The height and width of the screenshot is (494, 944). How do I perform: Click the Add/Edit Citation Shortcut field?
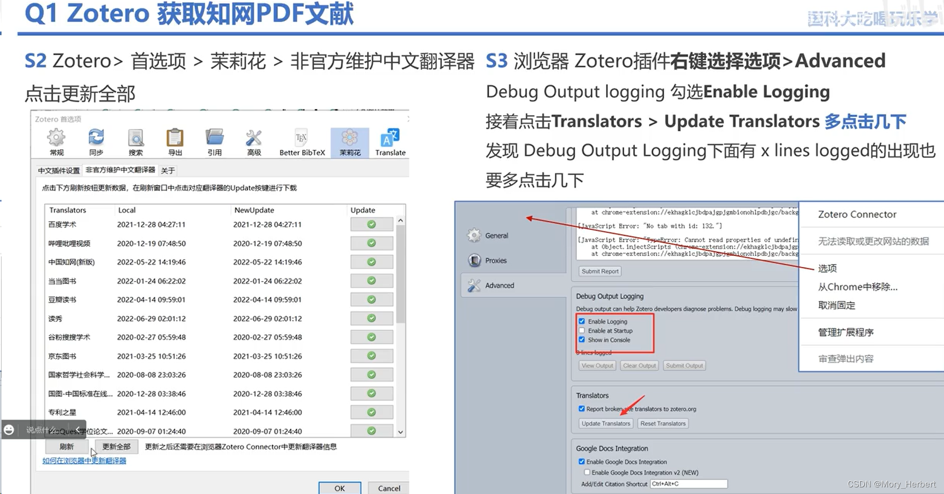click(x=688, y=484)
